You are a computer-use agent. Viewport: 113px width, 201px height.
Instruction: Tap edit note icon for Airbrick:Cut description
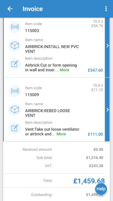tap(15, 64)
